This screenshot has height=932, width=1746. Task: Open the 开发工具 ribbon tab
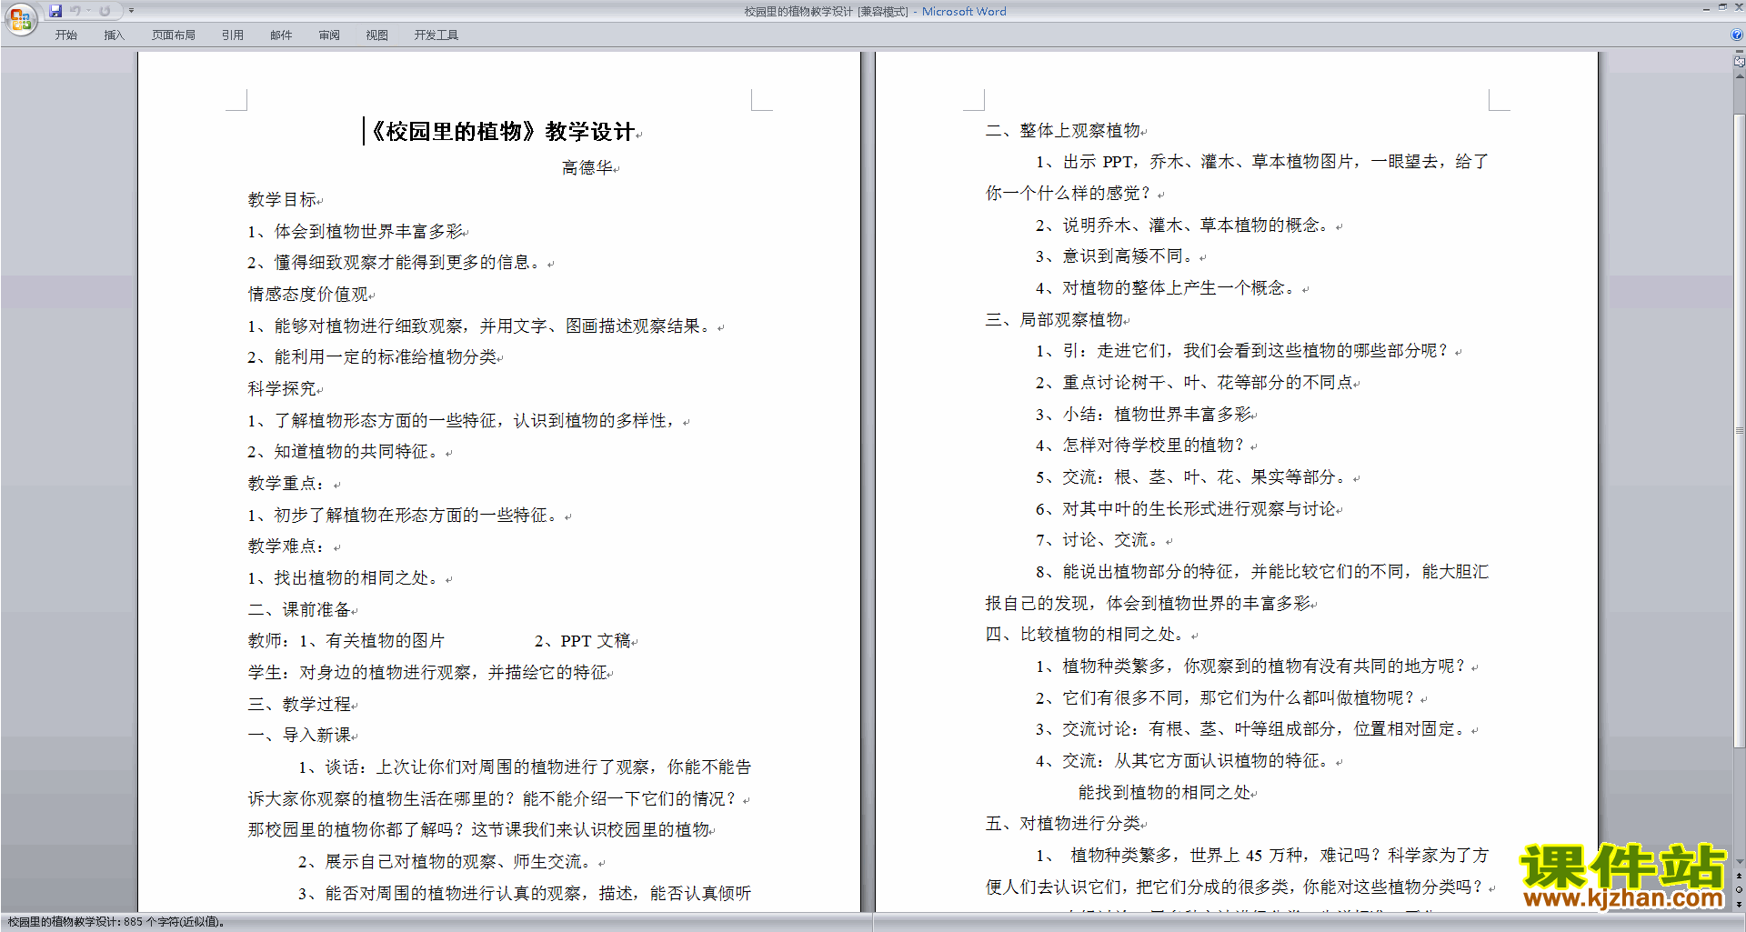(436, 35)
